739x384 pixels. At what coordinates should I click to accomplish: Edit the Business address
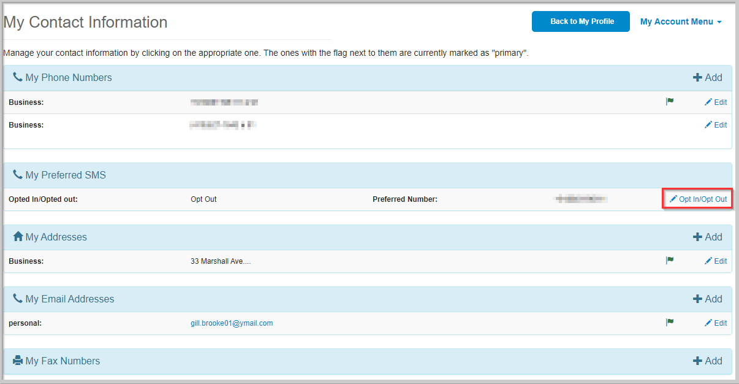point(716,261)
